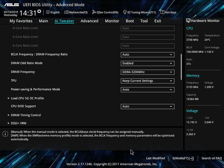Screen dimensions: 224x168
Task: Click the settings list scrollbar
Action: [181, 67]
